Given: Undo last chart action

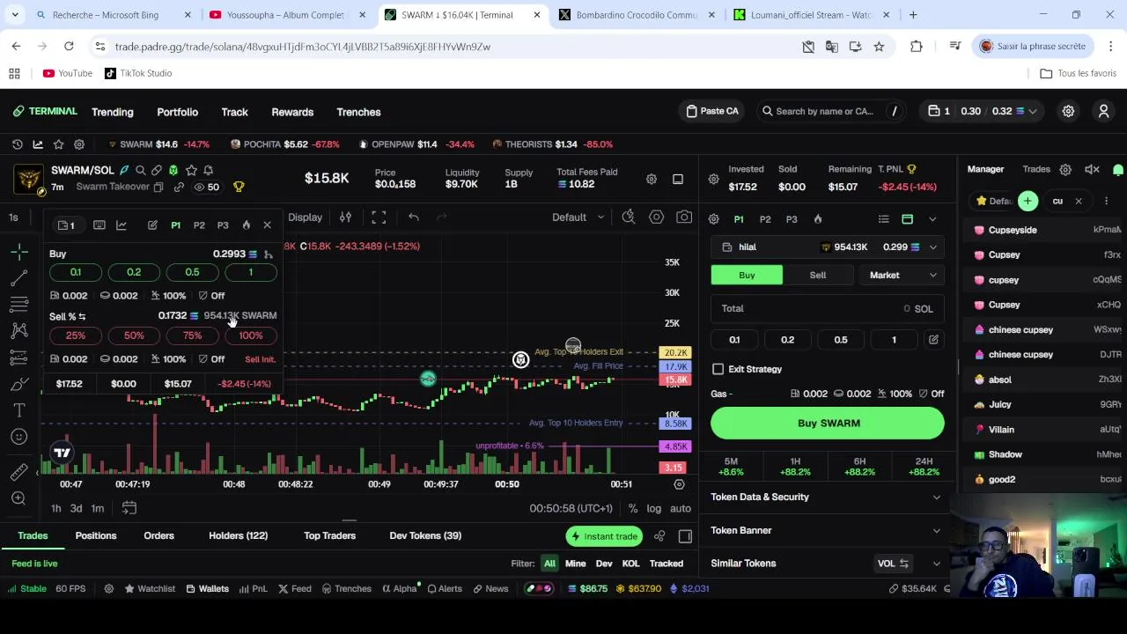Looking at the screenshot, I should [x=414, y=217].
